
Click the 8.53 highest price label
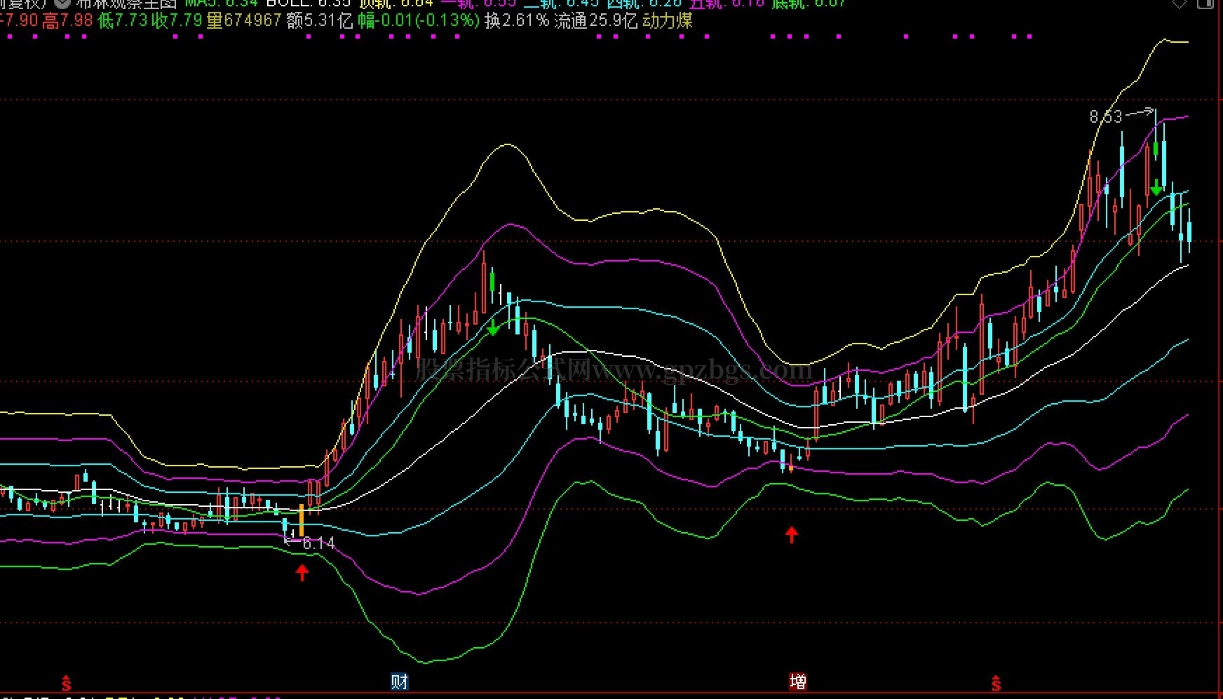pyautogui.click(x=1106, y=116)
